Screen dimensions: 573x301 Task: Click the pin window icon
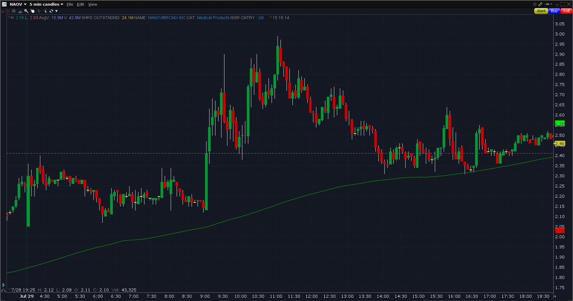547,4
